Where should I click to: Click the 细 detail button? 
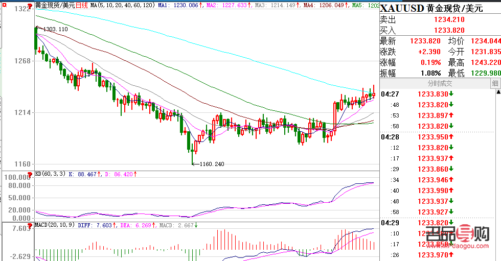495,84
